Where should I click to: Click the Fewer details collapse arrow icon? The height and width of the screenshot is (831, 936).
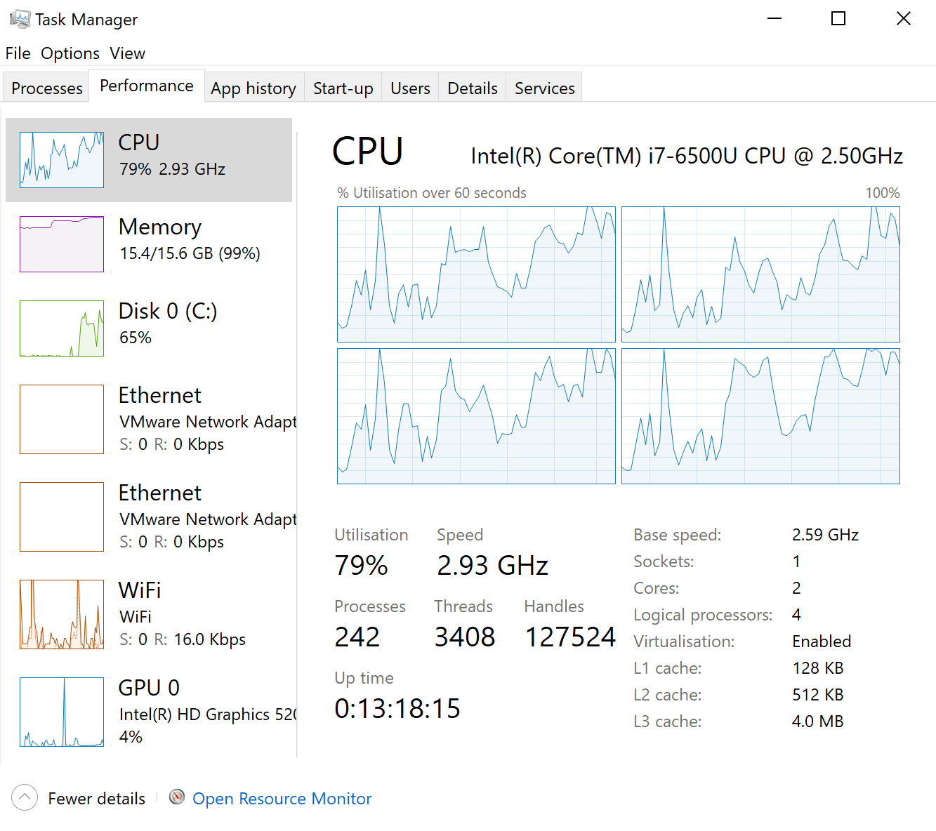tap(25, 797)
